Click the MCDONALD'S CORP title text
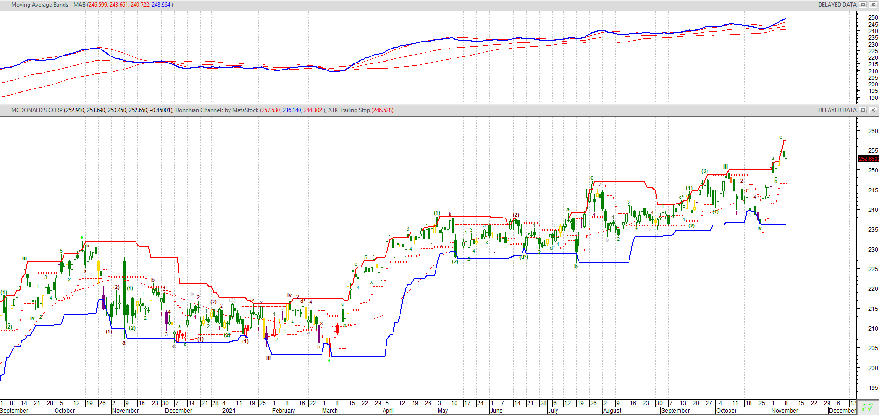 click(36, 110)
